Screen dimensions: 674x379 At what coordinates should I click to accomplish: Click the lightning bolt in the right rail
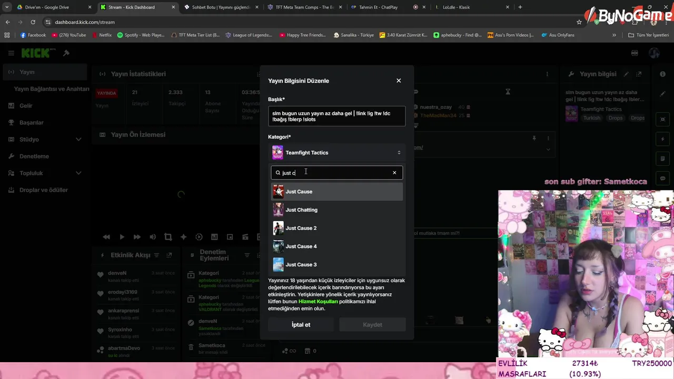pyautogui.click(x=662, y=139)
